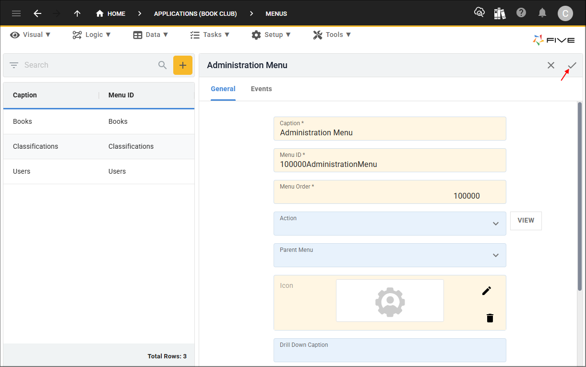Image resolution: width=586 pixels, height=367 pixels.
Task: Select the Classifications row caption
Action: 36,146
